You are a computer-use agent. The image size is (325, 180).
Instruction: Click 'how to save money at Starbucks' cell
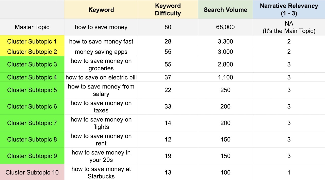(101, 172)
